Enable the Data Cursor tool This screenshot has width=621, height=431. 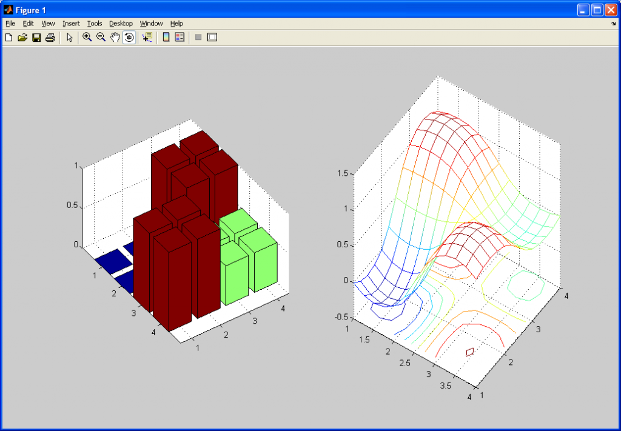pyautogui.click(x=146, y=37)
